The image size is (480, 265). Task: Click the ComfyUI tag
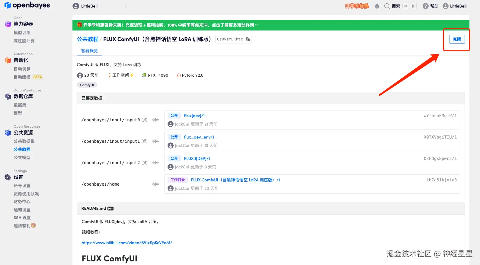pyautogui.click(x=87, y=85)
